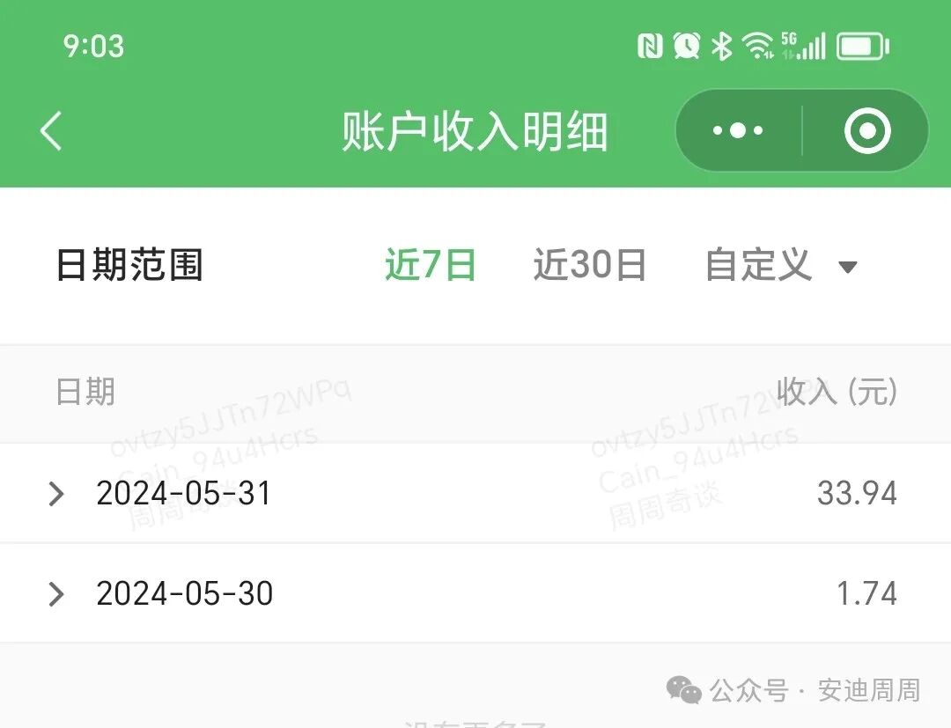Tap the NFC status bar icon
Viewport: 951px width, 728px height.
(x=650, y=46)
